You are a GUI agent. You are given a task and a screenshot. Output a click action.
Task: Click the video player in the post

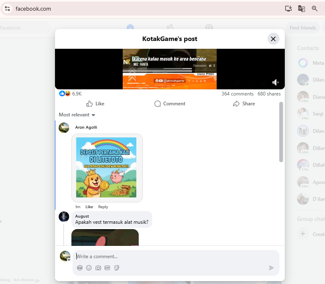click(169, 69)
